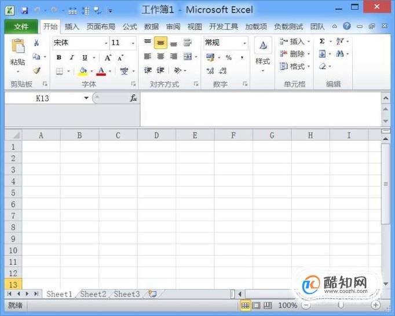Open the font name 宋体 dropdown

click(106, 43)
